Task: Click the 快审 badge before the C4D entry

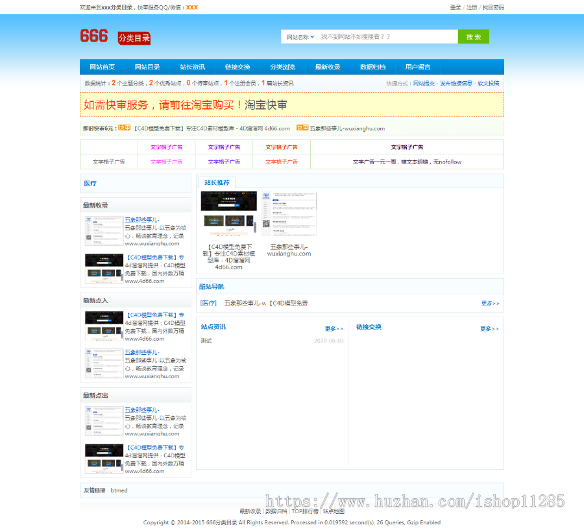Action: coord(125,128)
